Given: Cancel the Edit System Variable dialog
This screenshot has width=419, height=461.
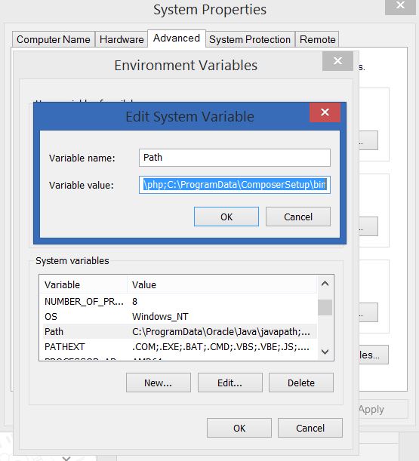Looking at the screenshot, I should tap(298, 217).
